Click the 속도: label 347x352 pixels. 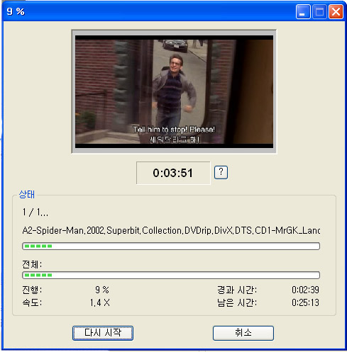coord(32,302)
